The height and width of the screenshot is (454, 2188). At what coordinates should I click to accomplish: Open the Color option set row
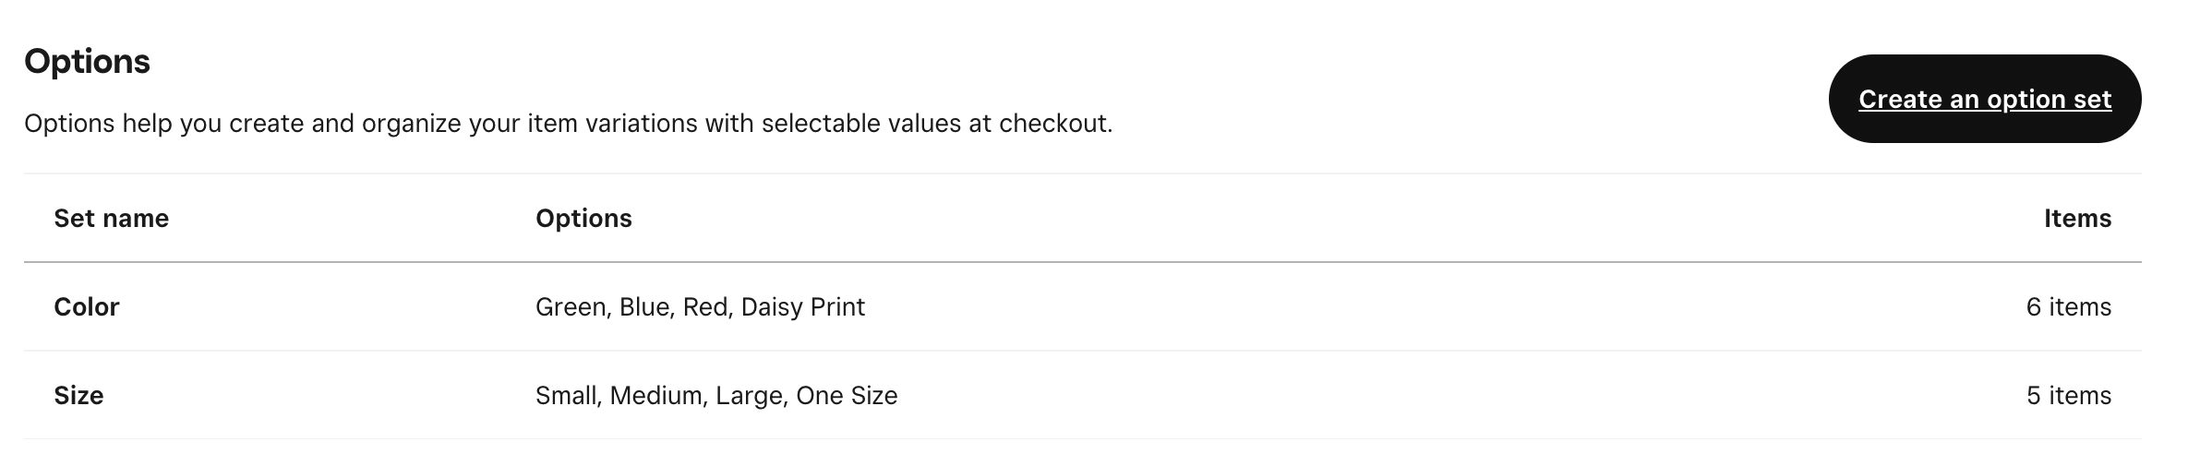pyautogui.click(x=87, y=307)
